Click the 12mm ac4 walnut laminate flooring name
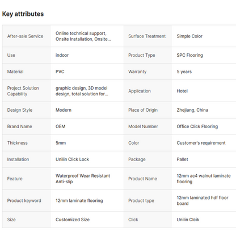236x236 pixels. point(204,179)
